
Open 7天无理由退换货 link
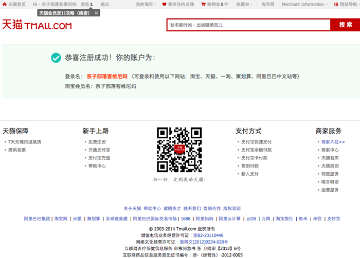pos(25,142)
